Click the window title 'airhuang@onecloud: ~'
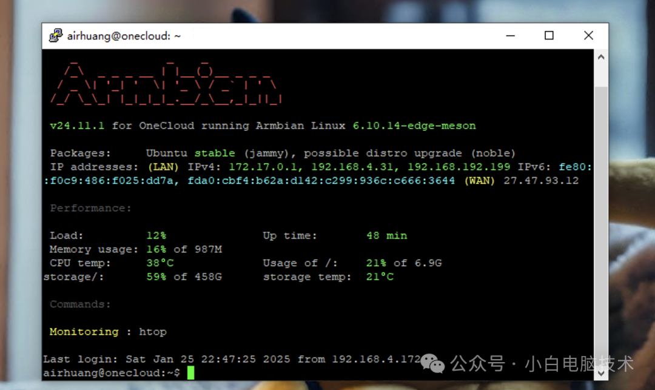Screen dimensions: 655x390 click(124, 36)
